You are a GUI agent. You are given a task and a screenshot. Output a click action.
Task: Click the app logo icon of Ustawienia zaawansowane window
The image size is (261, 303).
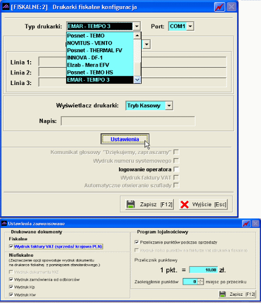pos(4,223)
